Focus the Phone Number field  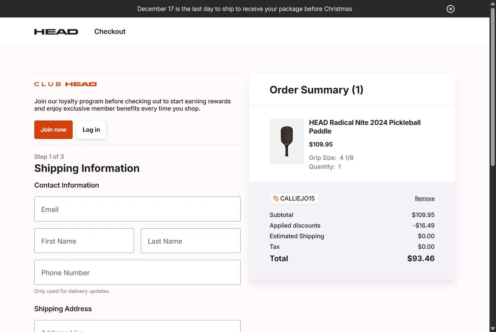(x=137, y=272)
